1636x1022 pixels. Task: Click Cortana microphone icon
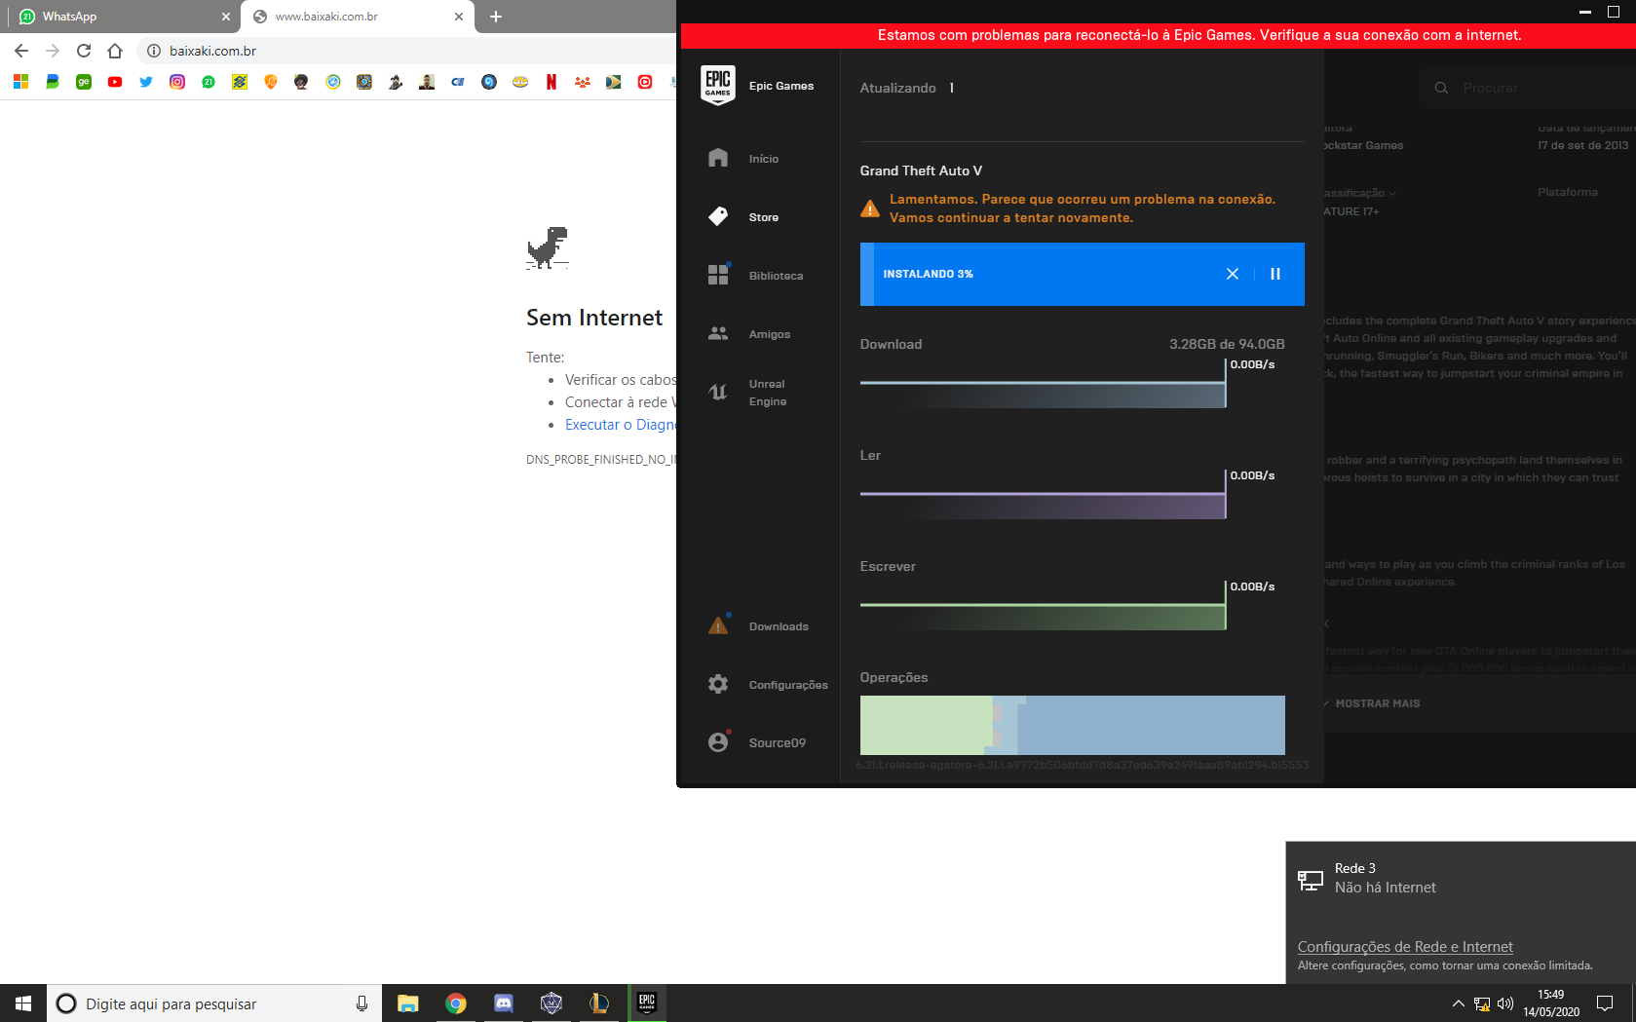point(361,1003)
